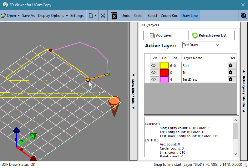The image size is (248, 168).
Task: Click the green Y axis arrow
Action: tap(33, 135)
